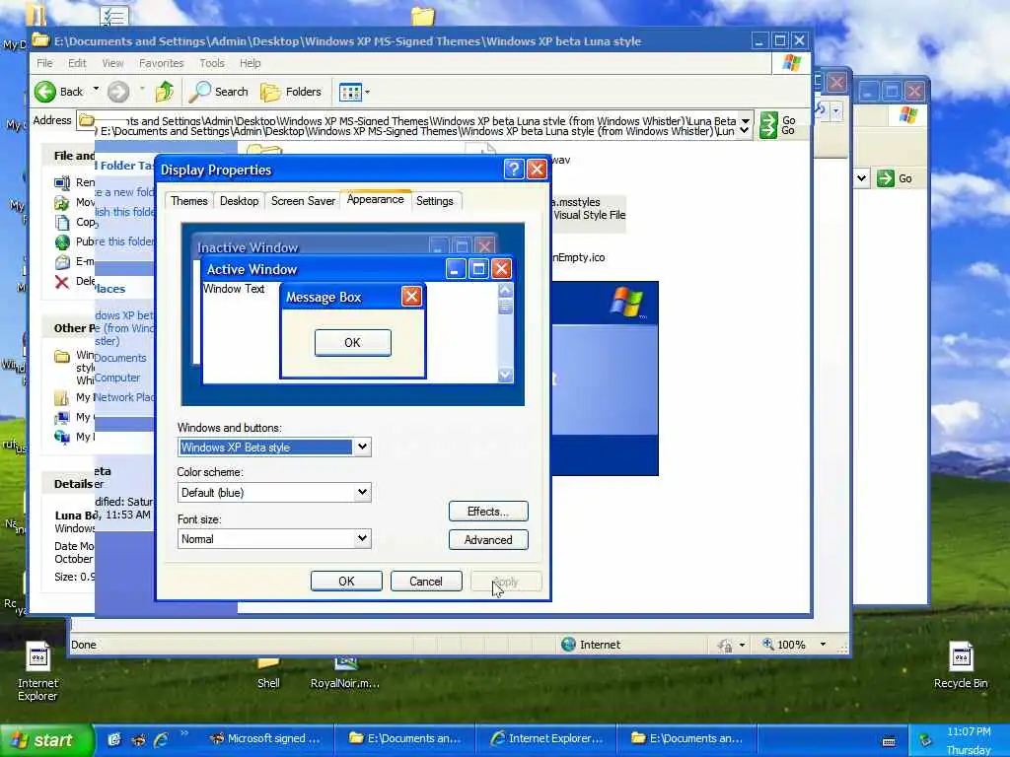Switch to Microsoft signed taskbar button

265,739
